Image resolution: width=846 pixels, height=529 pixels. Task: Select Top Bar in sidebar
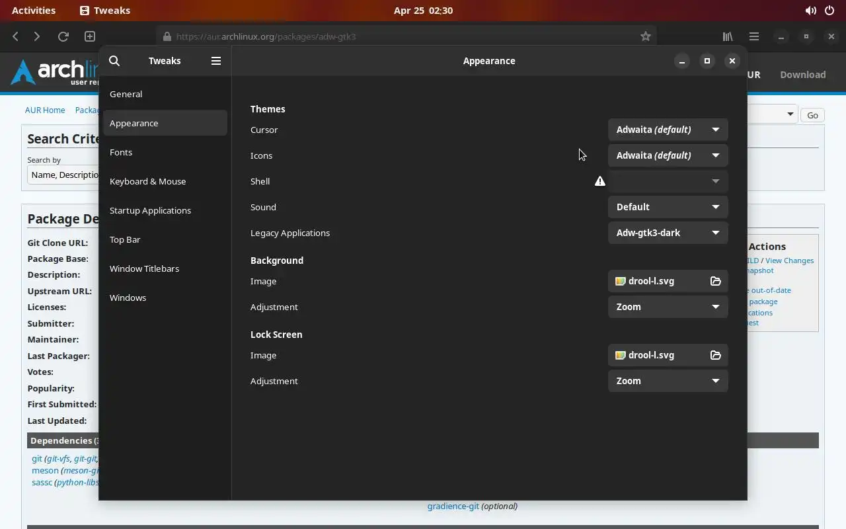click(x=165, y=239)
